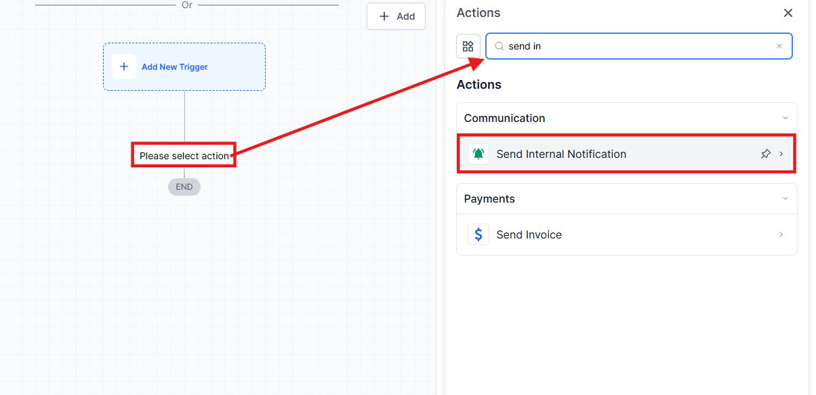Click the Communication category header
Screen dimensions: 816x395
(x=504, y=118)
